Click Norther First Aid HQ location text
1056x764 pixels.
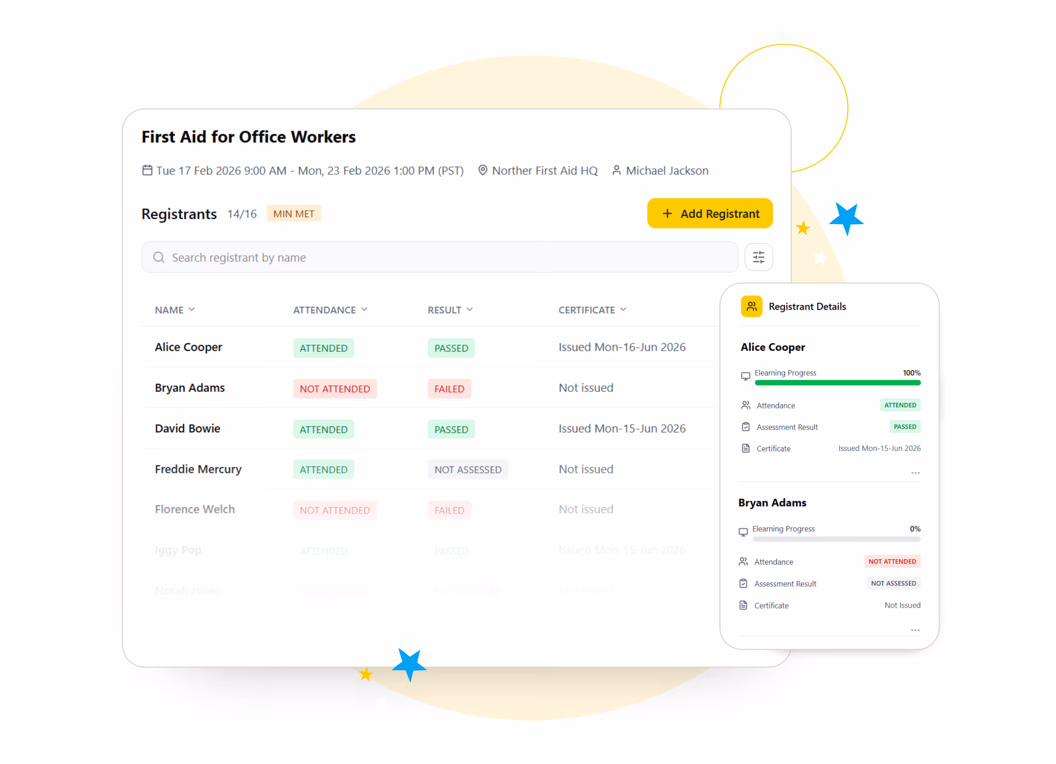pyautogui.click(x=544, y=171)
